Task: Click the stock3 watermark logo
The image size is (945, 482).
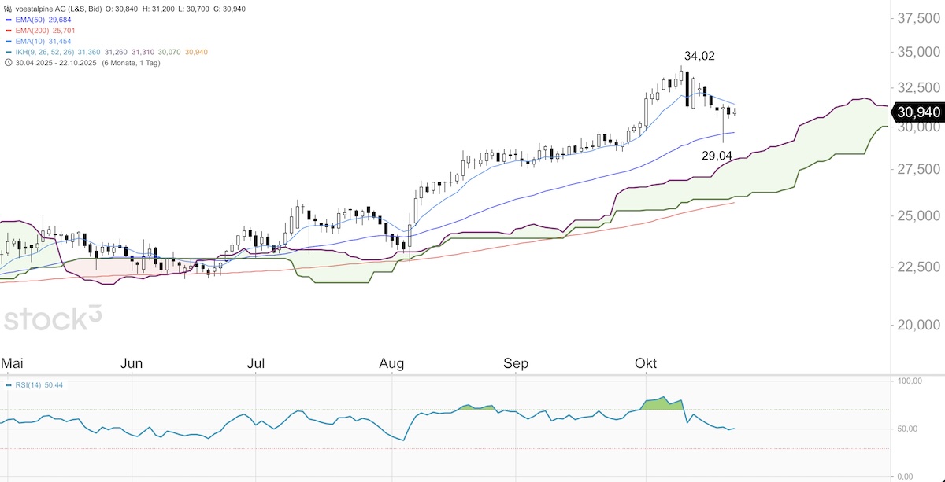Action: 54,320
